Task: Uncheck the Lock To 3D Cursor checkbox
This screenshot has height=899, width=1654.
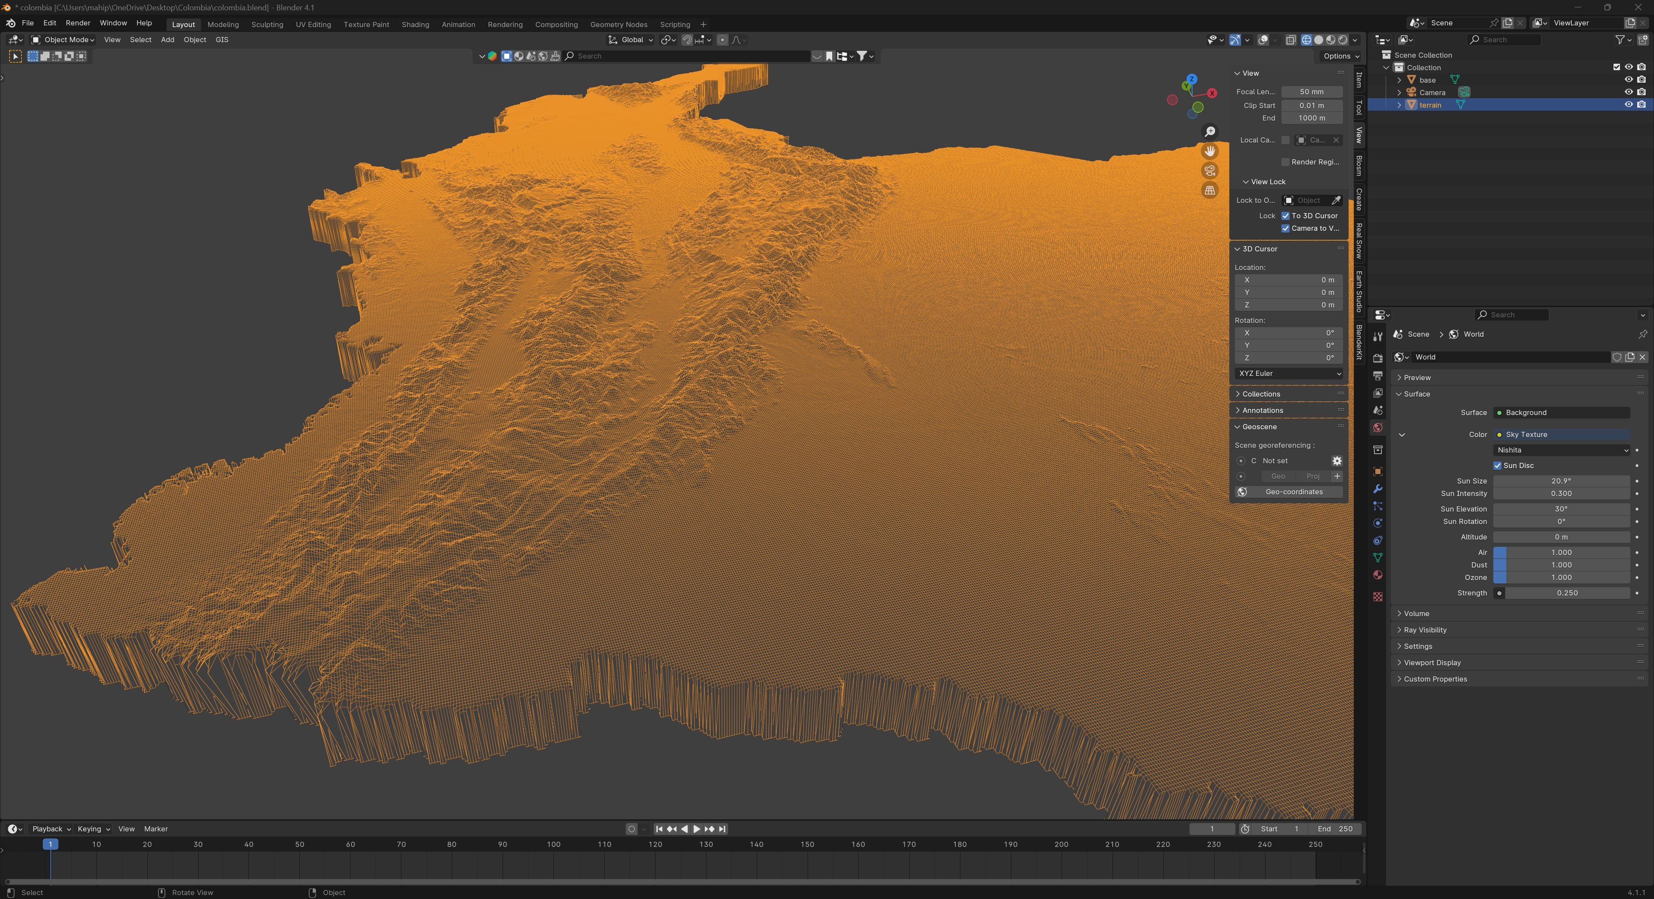Action: (x=1285, y=216)
